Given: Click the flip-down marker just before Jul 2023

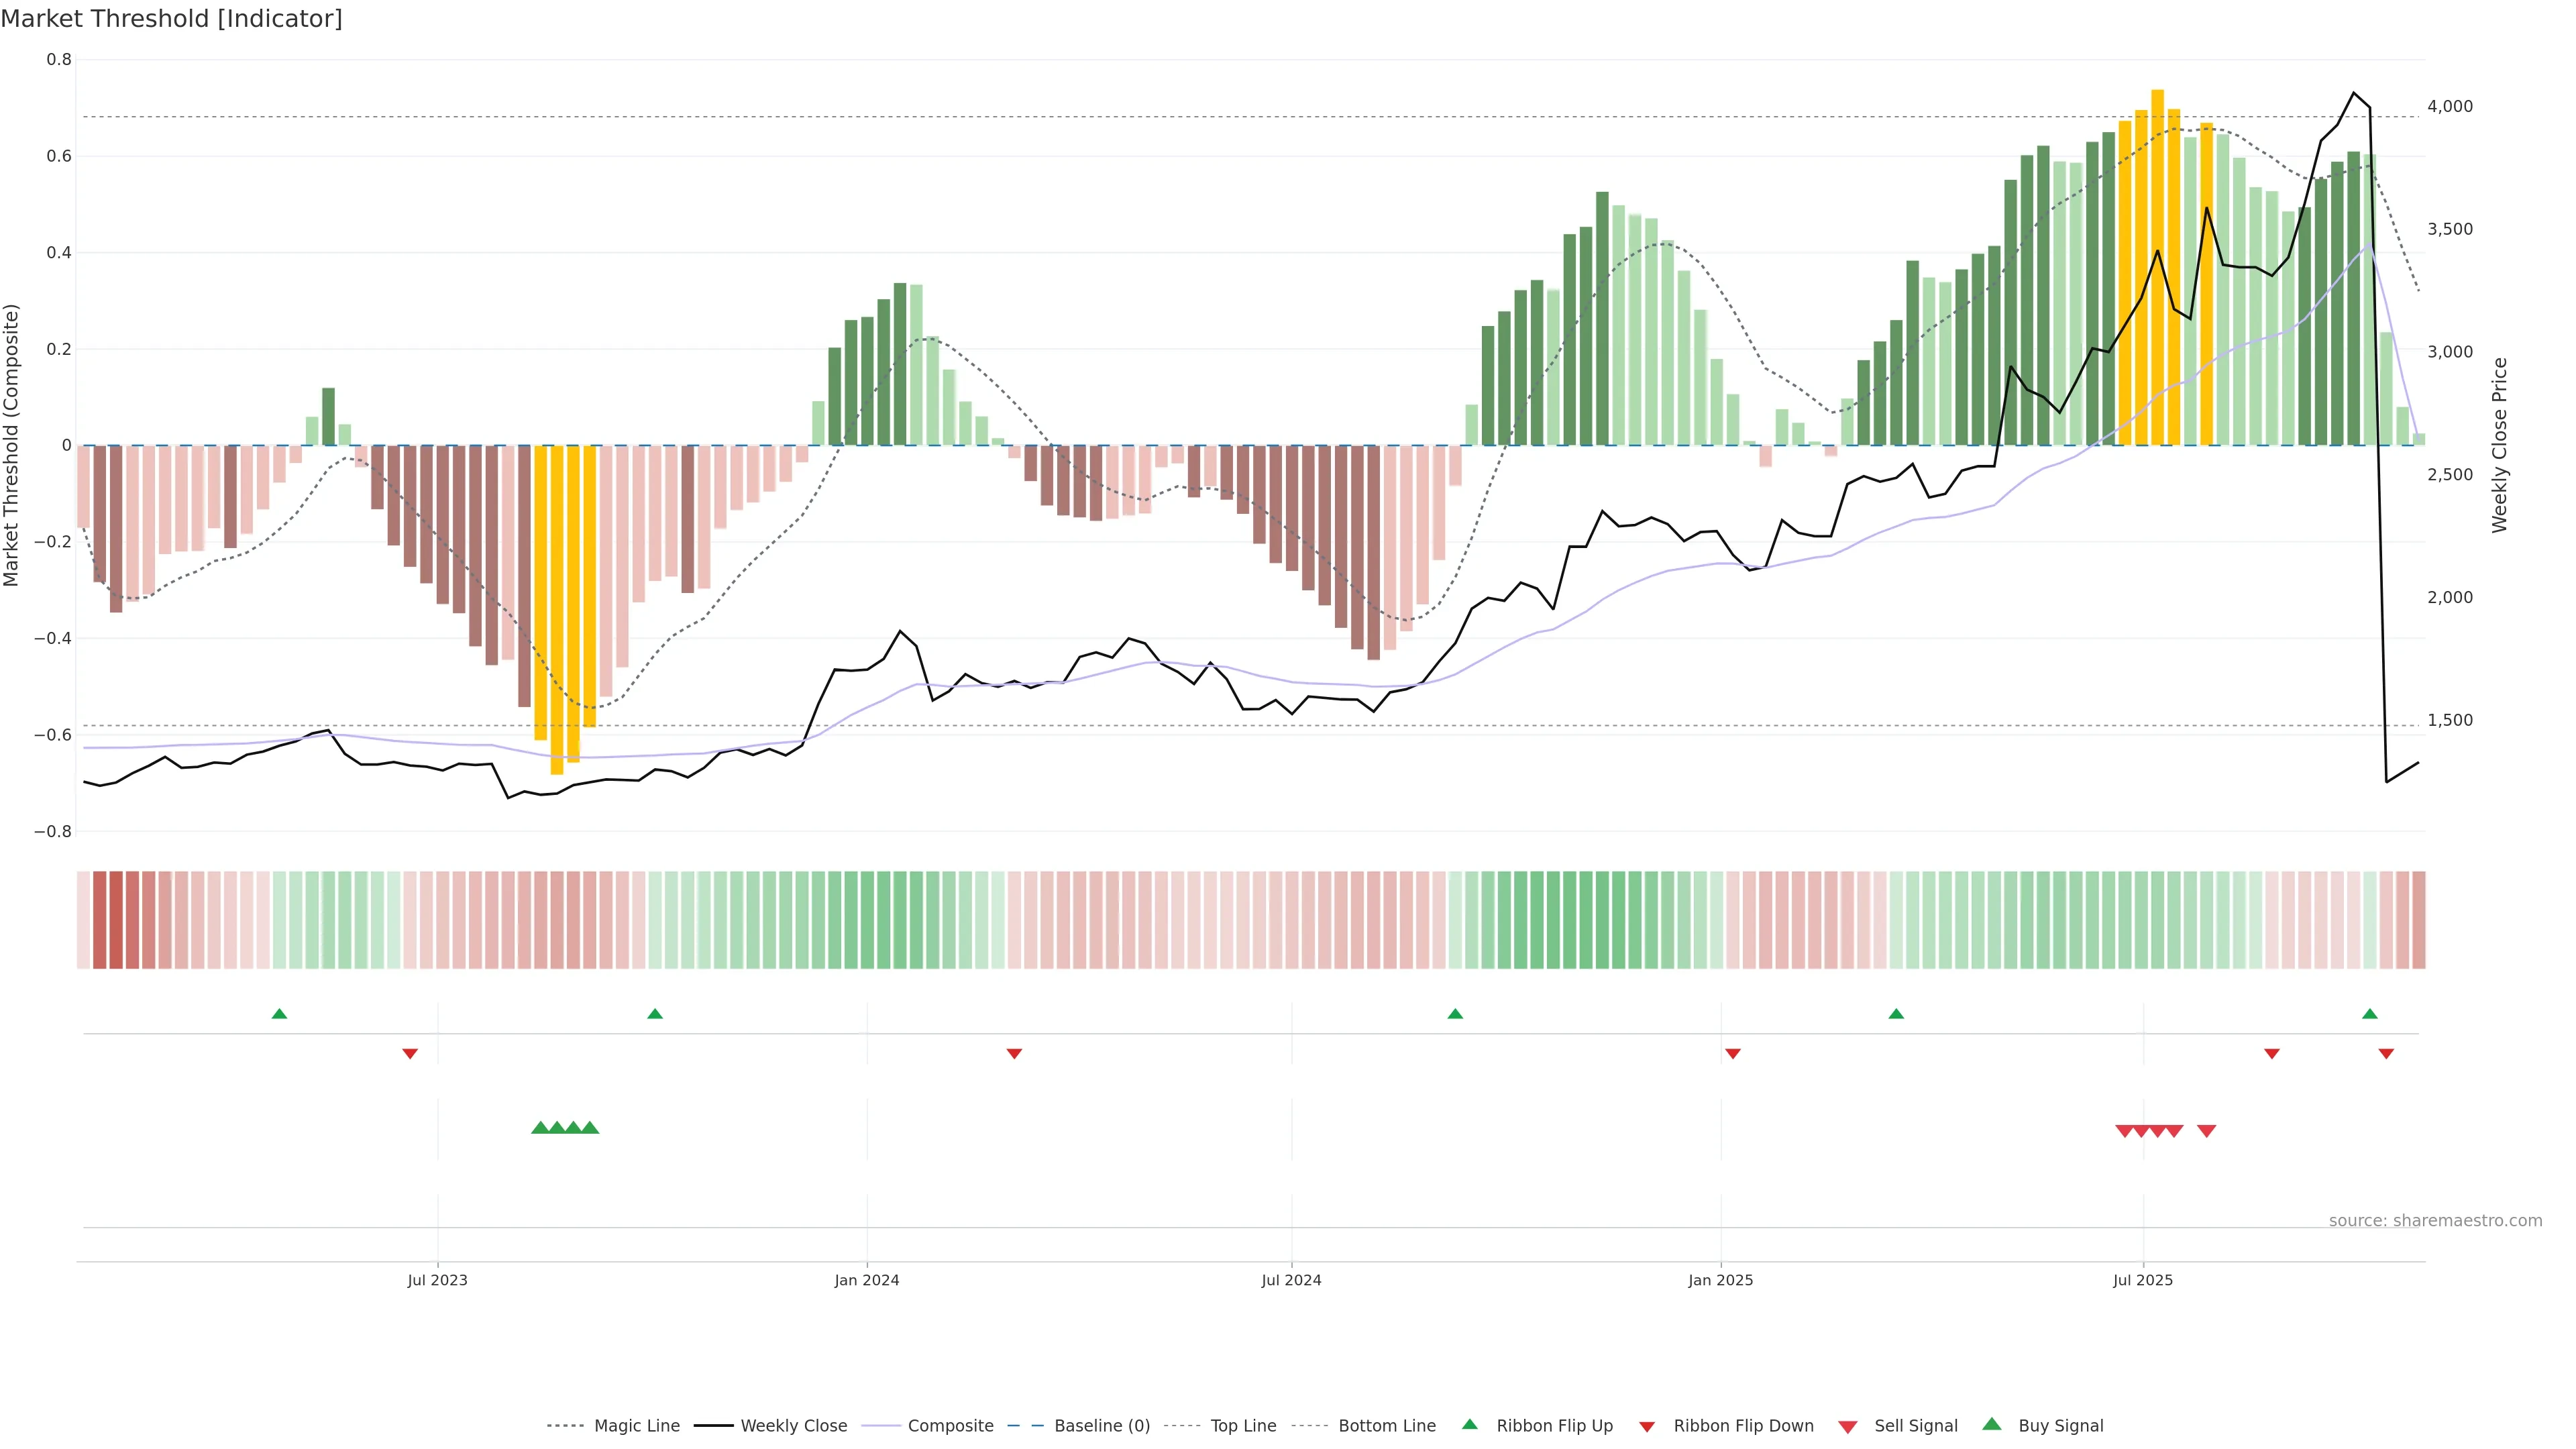Looking at the screenshot, I should (410, 1054).
